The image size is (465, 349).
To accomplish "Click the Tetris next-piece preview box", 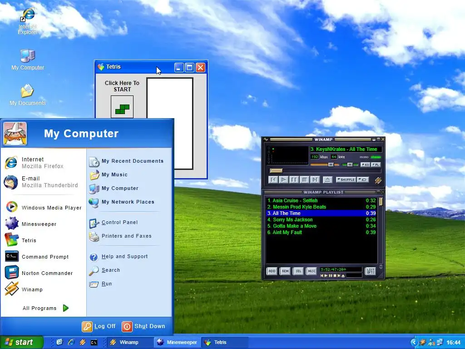I will tap(122, 106).
